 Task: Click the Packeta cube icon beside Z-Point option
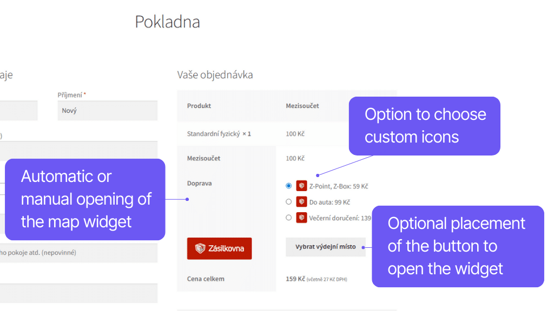301,185
